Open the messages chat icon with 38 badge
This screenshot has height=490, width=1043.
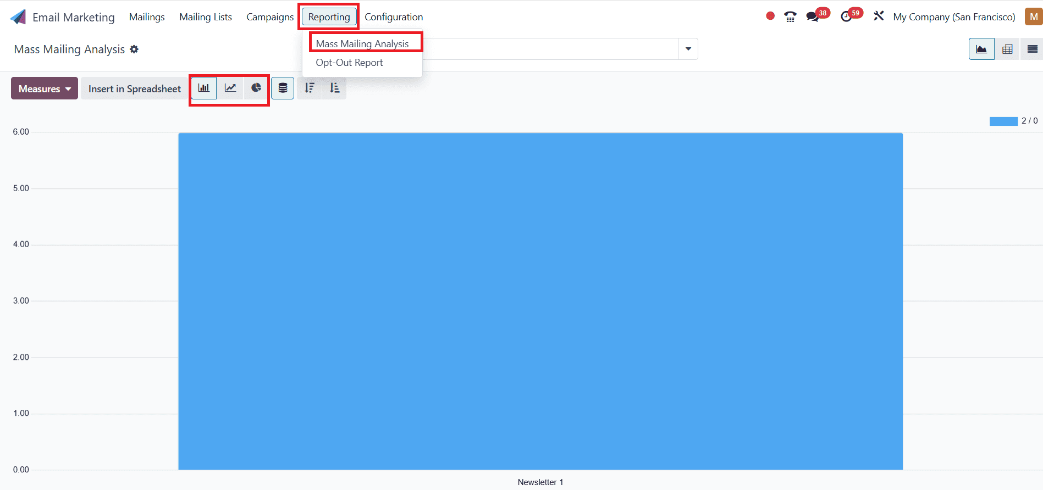click(x=813, y=16)
